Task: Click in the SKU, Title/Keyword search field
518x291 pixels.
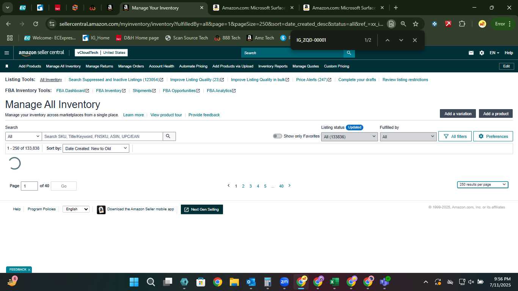Action: 102,136
